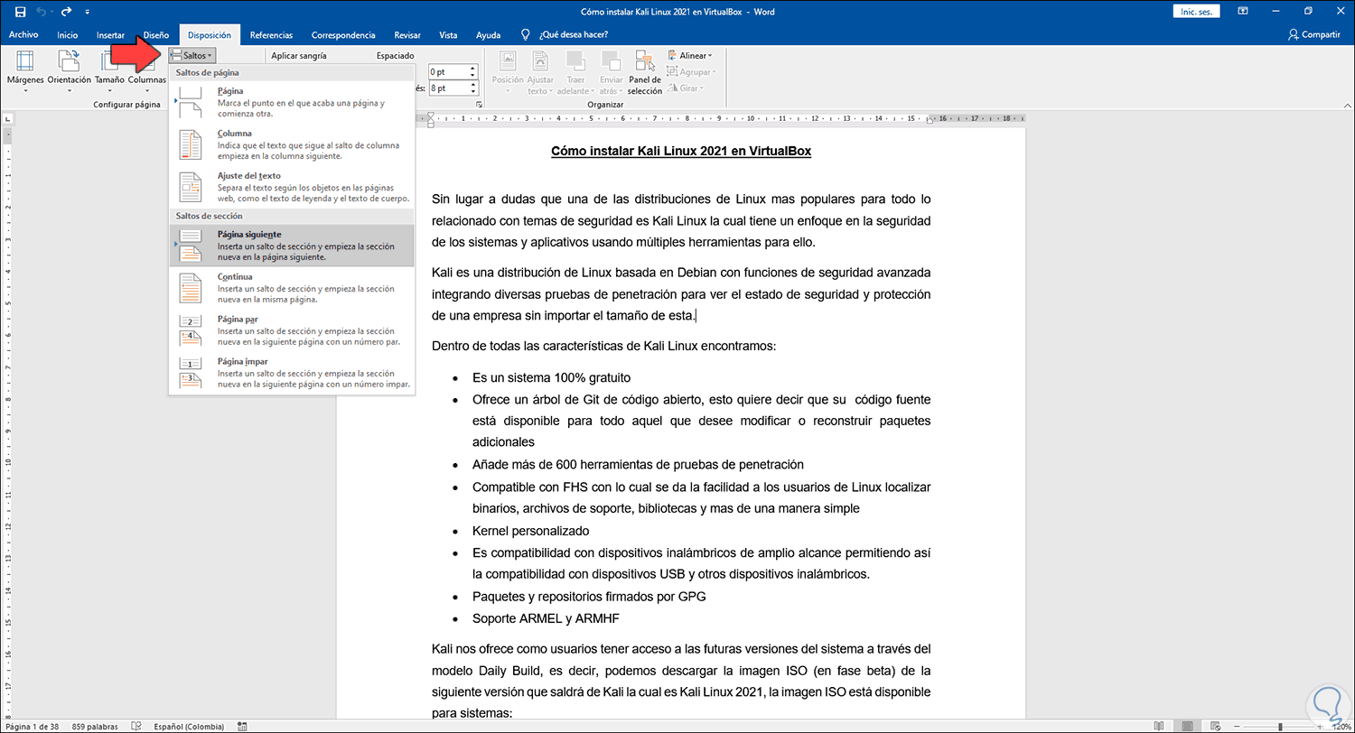Open the Columnas layout menu

click(x=146, y=72)
